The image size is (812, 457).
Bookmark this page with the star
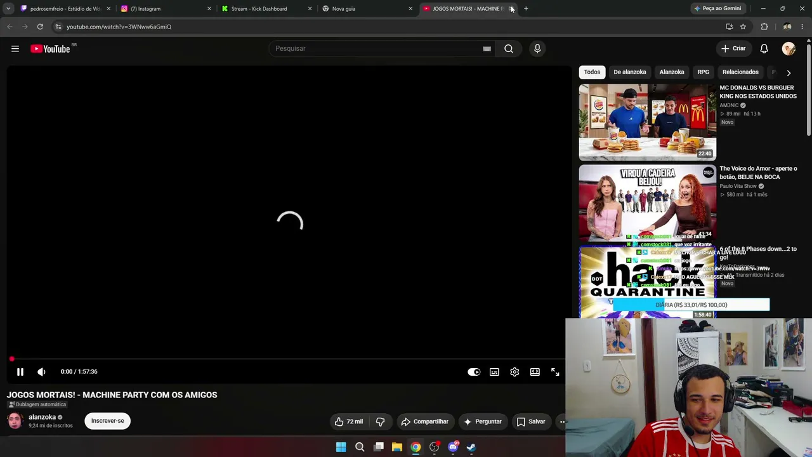point(743,27)
